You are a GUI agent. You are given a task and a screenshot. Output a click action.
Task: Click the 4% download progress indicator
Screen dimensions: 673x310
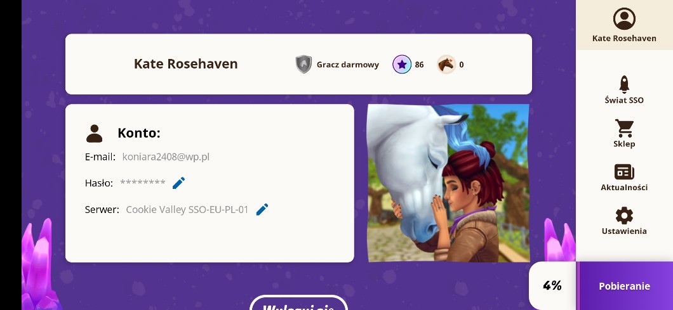(x=552, y=286)
